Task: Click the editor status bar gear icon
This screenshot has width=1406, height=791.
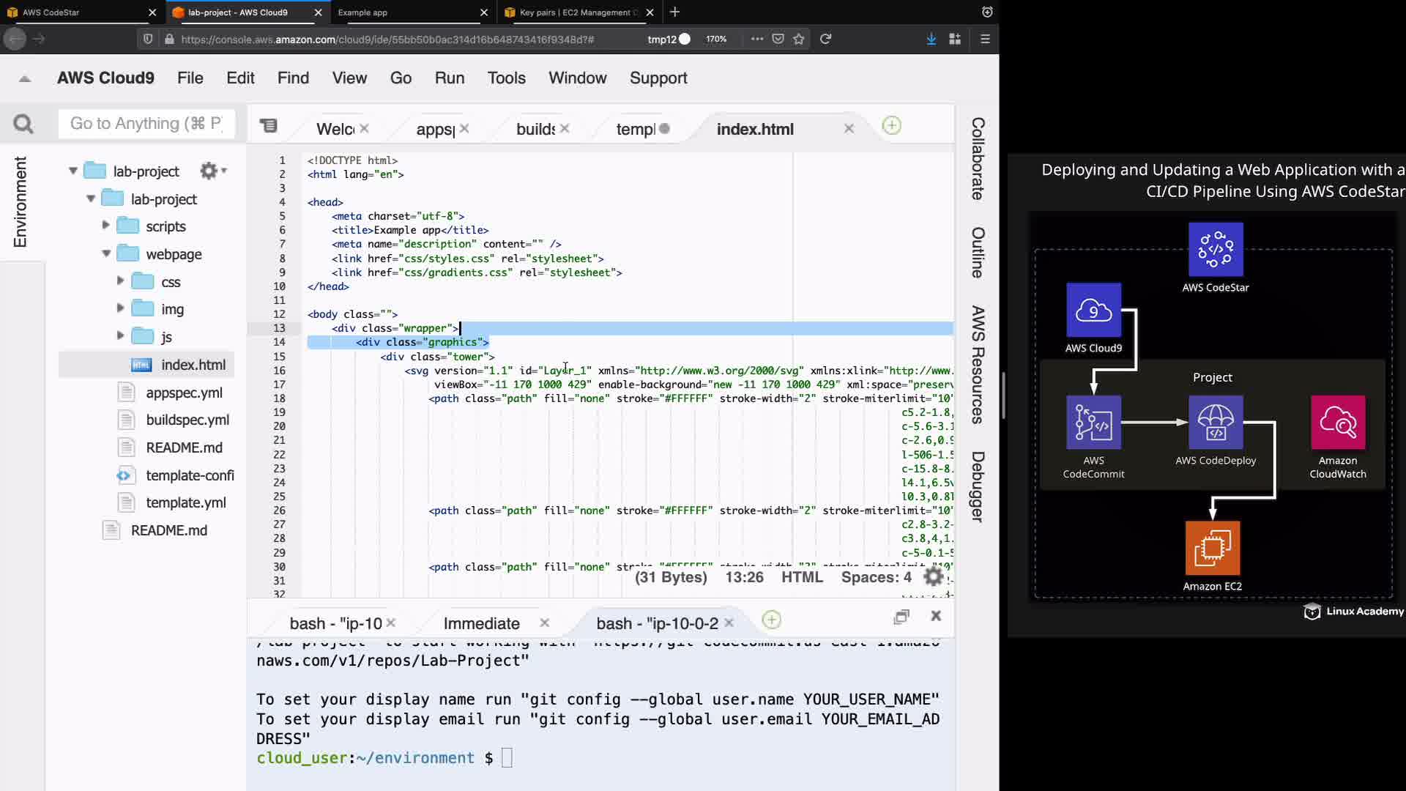Action: pos(933,577)
